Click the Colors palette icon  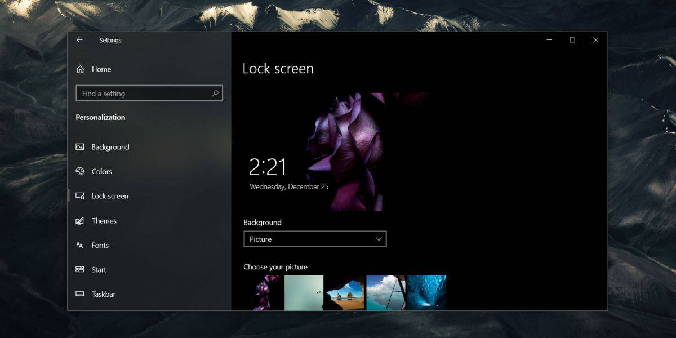(x=80, y=171)
